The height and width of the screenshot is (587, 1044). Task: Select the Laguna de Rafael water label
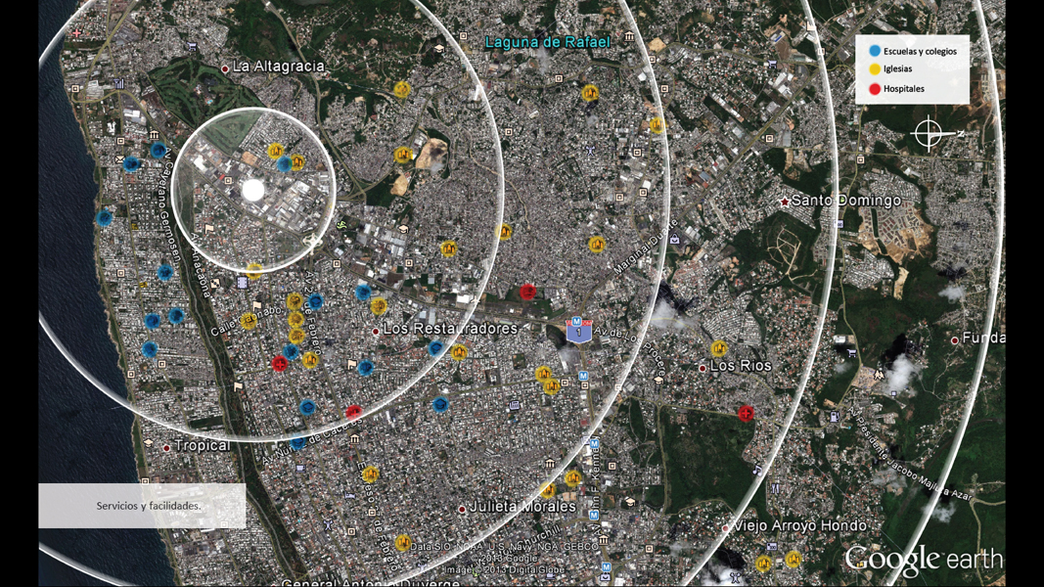pyautogui.click(x=548, y=42)
